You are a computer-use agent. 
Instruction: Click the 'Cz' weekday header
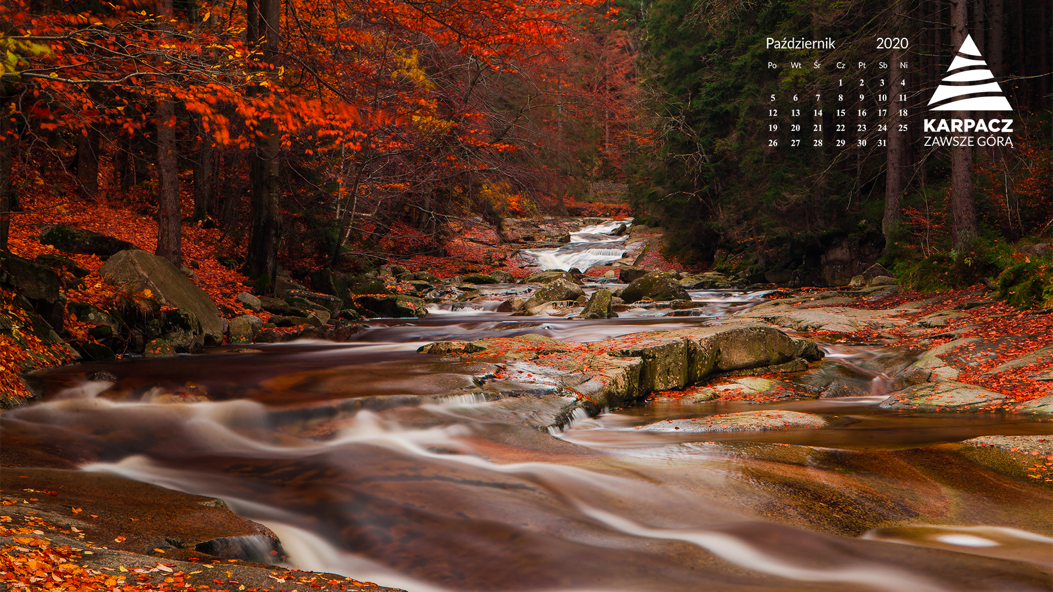[841, 65]
